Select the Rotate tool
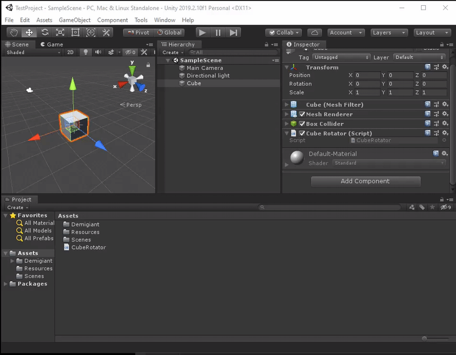The width and height of the screenshot is (456, 355). pyautogui.click(x=45, y=32)
